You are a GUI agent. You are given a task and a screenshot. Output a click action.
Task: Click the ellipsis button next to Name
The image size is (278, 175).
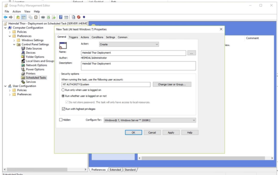(x=191, y=53)
